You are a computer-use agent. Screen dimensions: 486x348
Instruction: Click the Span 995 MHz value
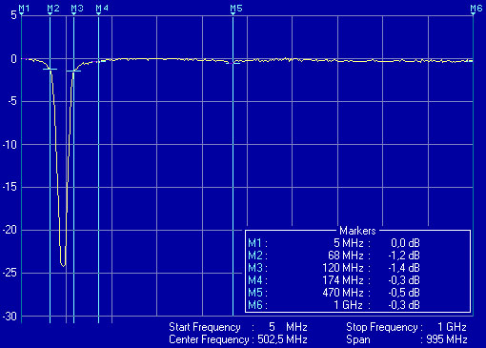(x=446, y=339)
